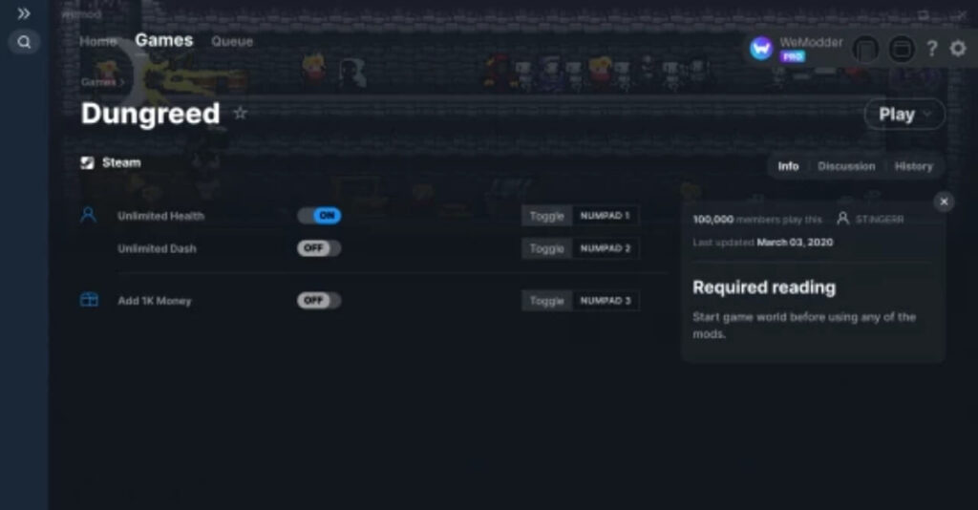Turn off the Unlimited Health toggle
The height and width of the screenshot is (510, 978).
click(319, 216)
